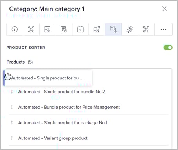Open the image icon tab
Screen dimensions: 178x150
(x=48, y=30)
